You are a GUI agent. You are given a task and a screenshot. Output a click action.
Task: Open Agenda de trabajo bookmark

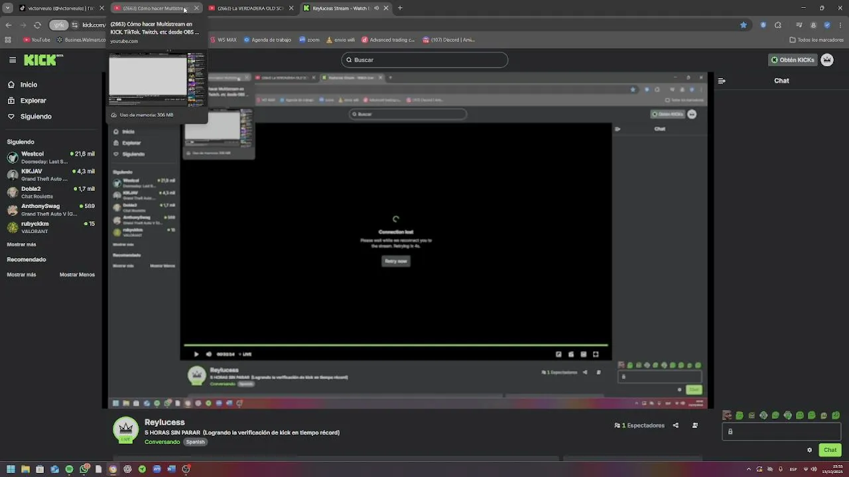[267, 40]
